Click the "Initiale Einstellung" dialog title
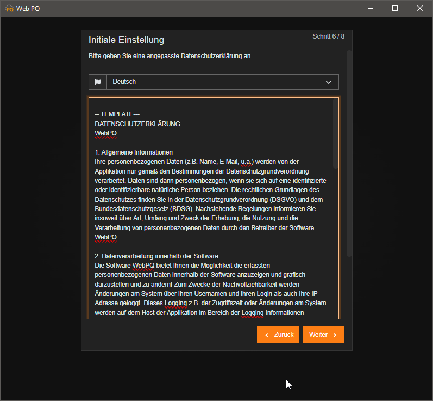This screenshot has height=401, width=433. coord(126,40)
